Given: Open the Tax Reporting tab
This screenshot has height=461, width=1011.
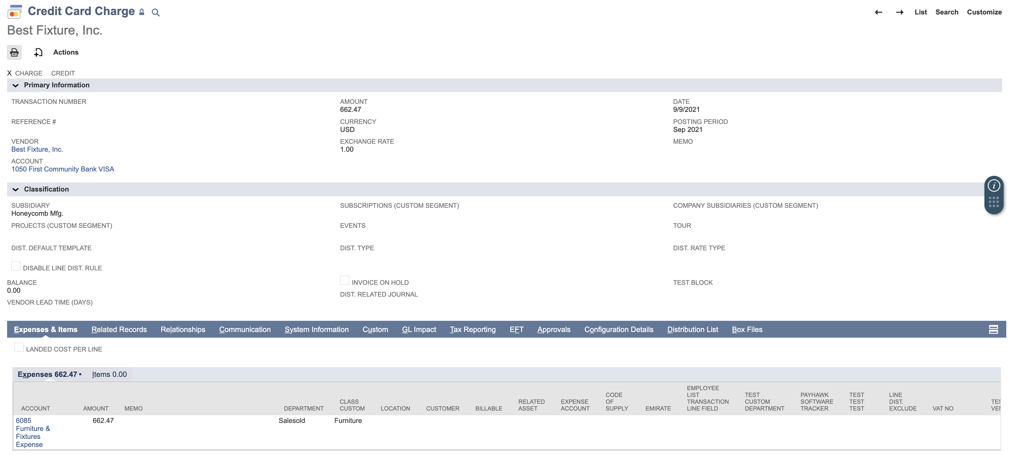Looking at the screenshot, I should point(472,330).
